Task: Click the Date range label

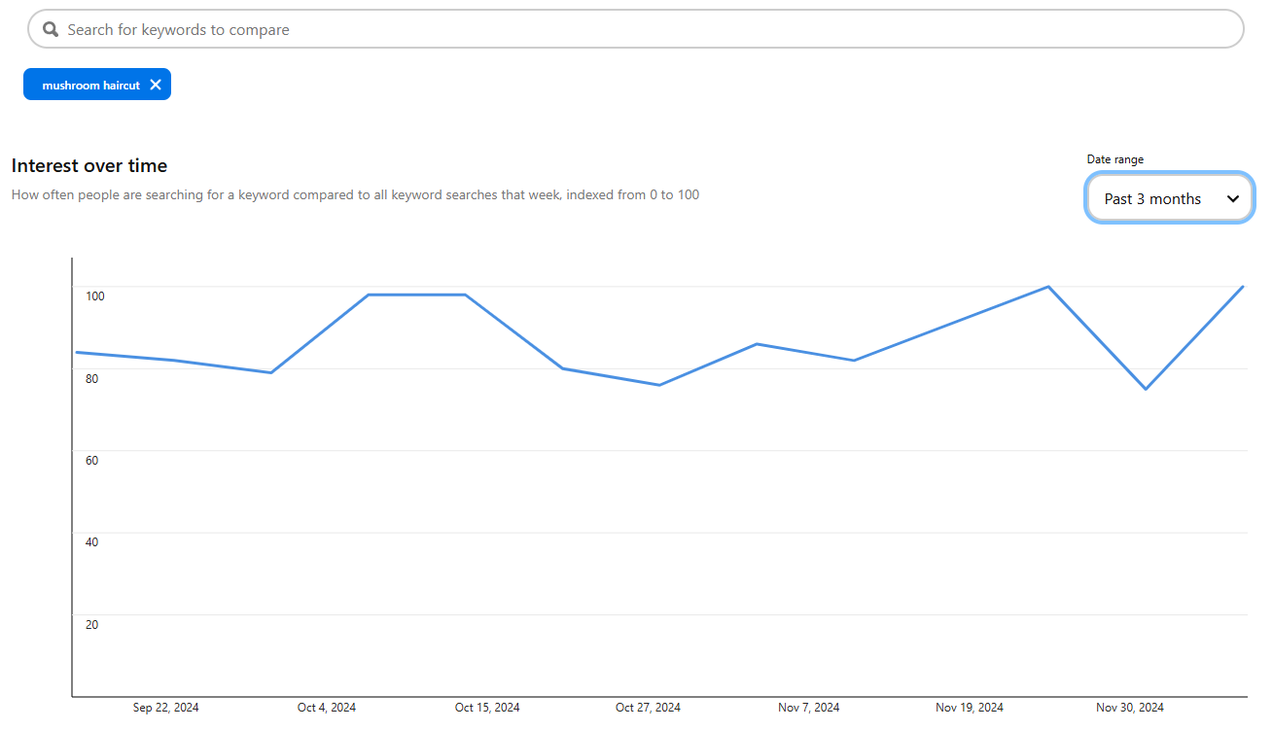Action: point(1115,159)
